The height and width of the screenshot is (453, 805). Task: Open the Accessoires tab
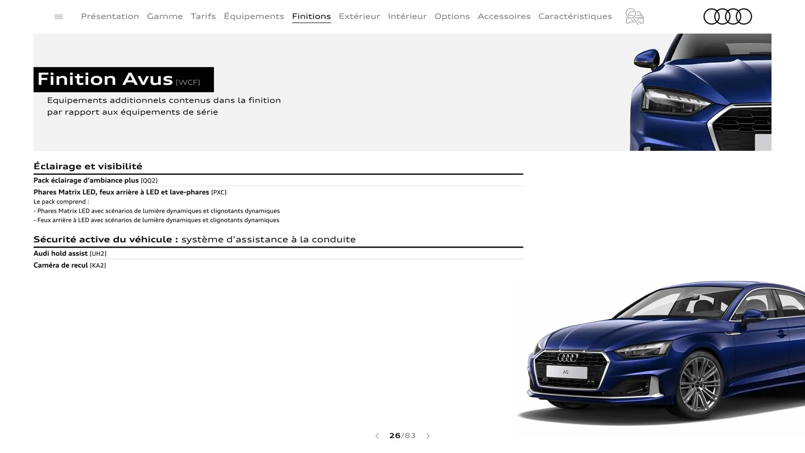pos(504,16)
